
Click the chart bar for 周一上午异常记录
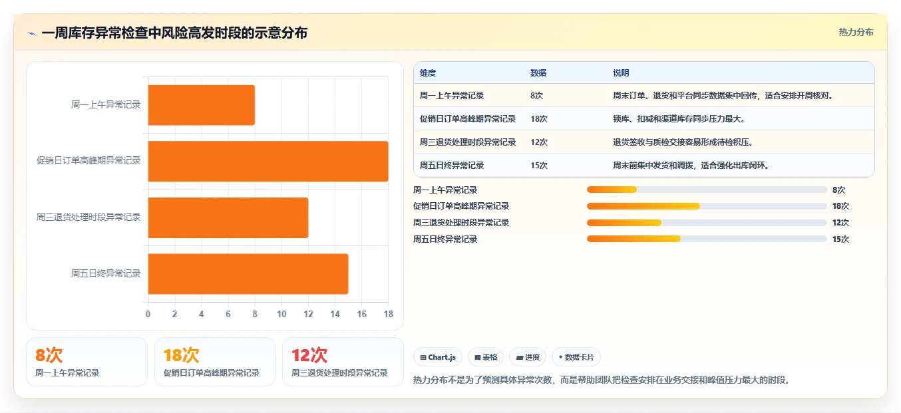tap(201, 105)
